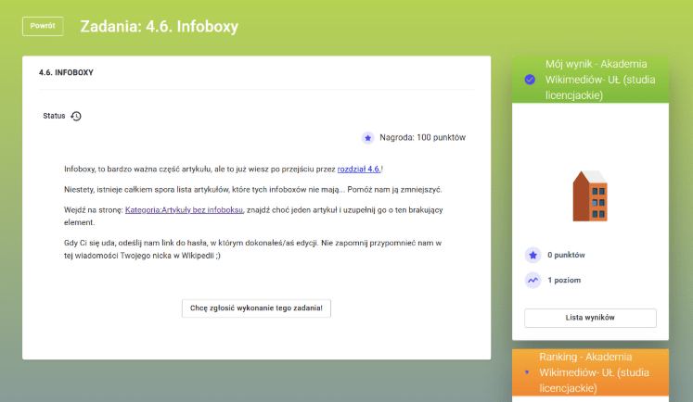Screen dimensions: 693x402
Task: Click the 1 poziom label
Action: pyautogui.click(x=564, y=281)
